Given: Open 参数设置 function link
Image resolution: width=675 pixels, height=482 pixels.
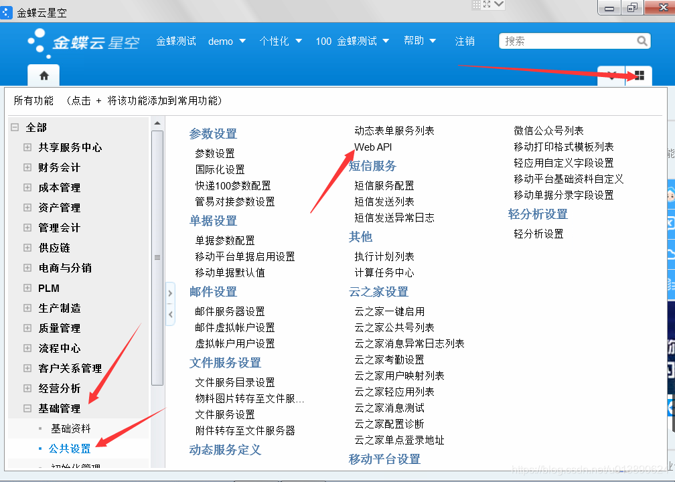Looking at the screenshot, I should click(x=215, y=154).
